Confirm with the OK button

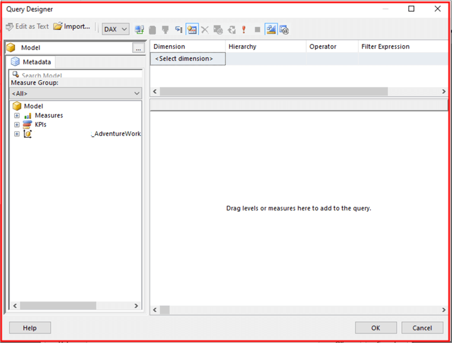[376, 328]
